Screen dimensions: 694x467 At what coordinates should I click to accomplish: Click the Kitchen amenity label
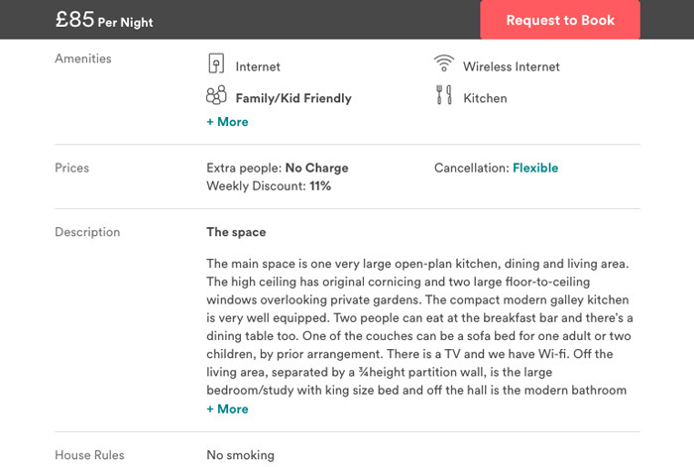pyautogui.click(x=485, y=98)
